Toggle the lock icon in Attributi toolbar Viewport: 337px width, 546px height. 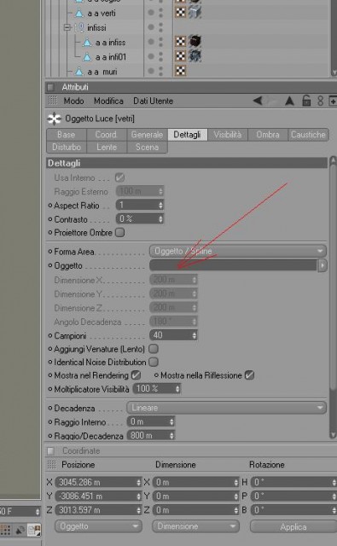pyautogui.click(x=306, y=101)
